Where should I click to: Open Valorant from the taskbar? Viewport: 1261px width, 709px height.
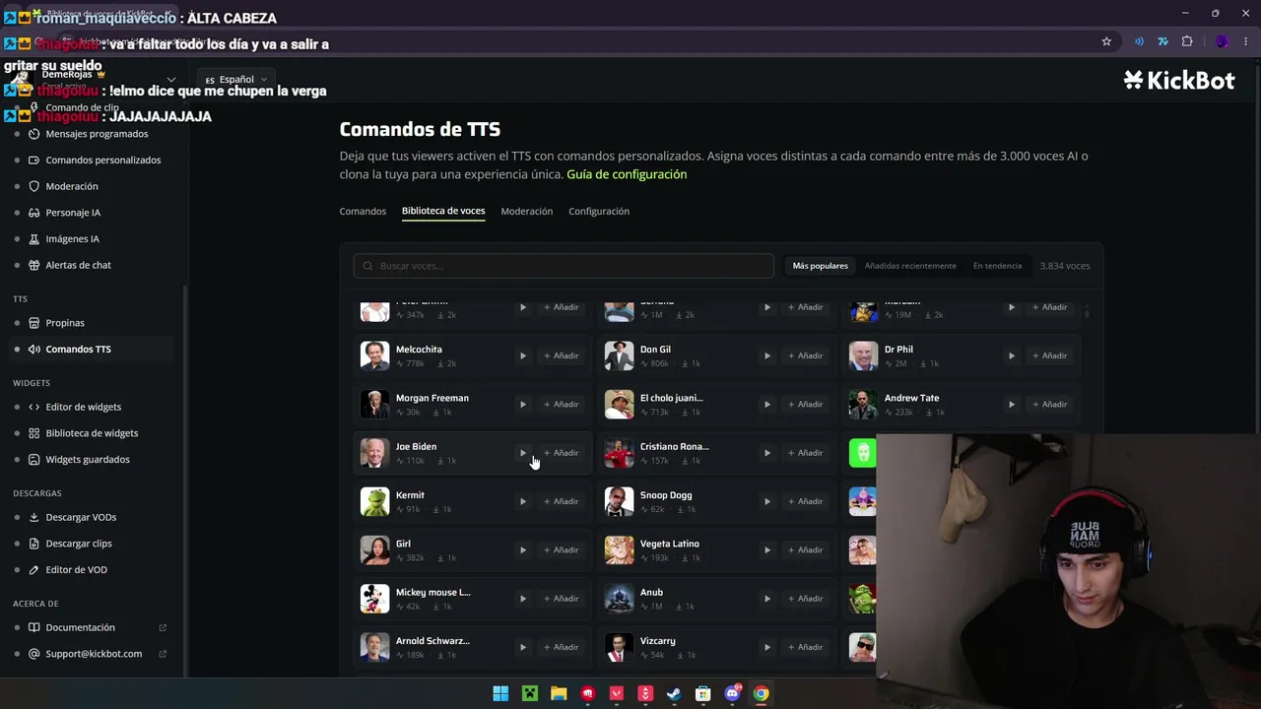click(617, 693)
